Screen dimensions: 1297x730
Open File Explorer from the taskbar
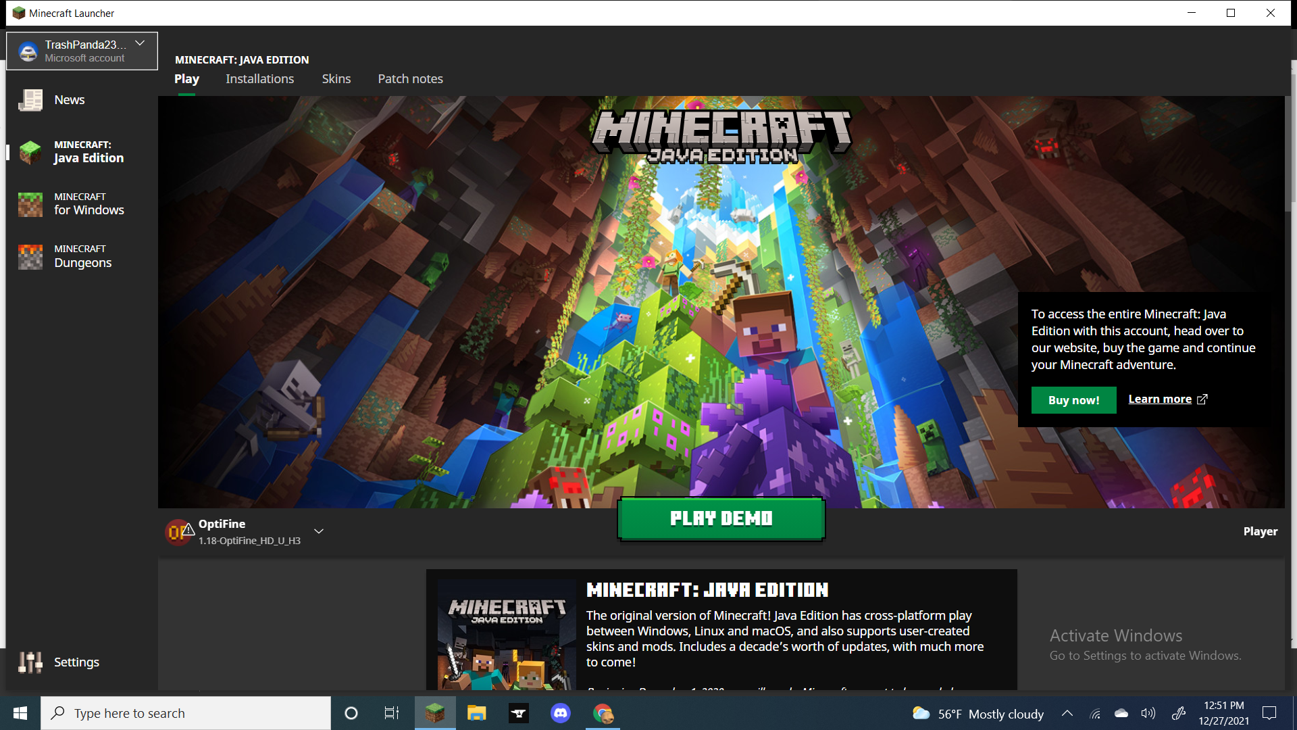(x=476, y=713)
